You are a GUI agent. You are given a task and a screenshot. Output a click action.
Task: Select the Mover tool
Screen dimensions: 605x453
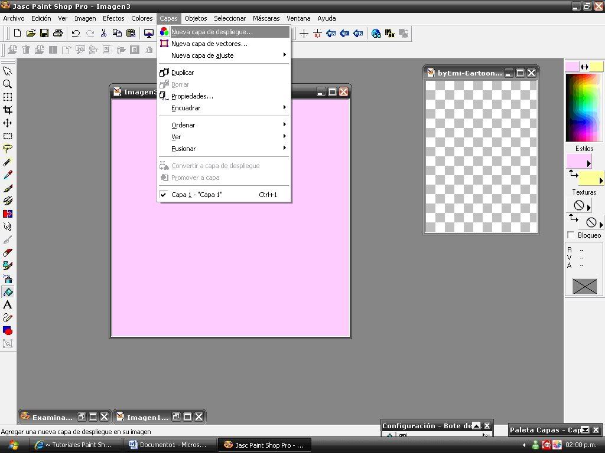(x=8, y=123)
